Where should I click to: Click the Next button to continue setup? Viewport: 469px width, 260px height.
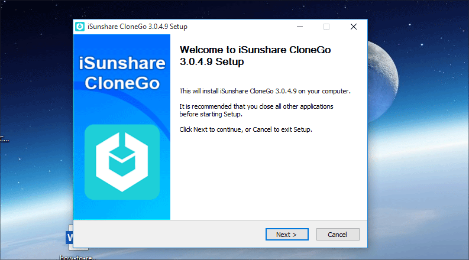[287, 235]
